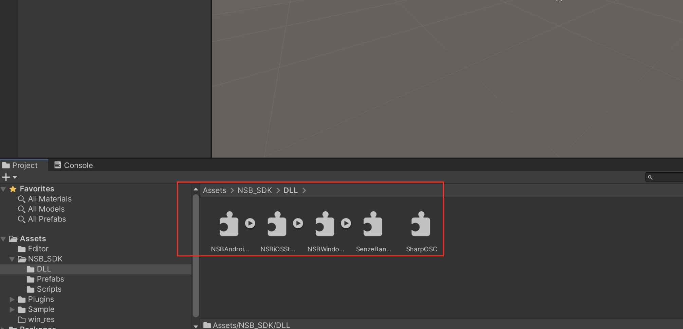Select the All Materials favorite search

point(50,199)
